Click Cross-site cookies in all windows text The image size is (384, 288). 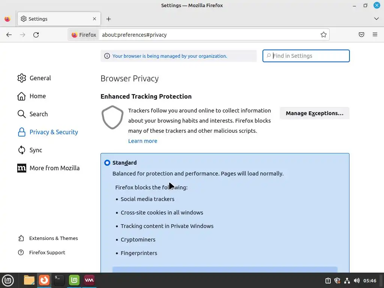[162, 213]
